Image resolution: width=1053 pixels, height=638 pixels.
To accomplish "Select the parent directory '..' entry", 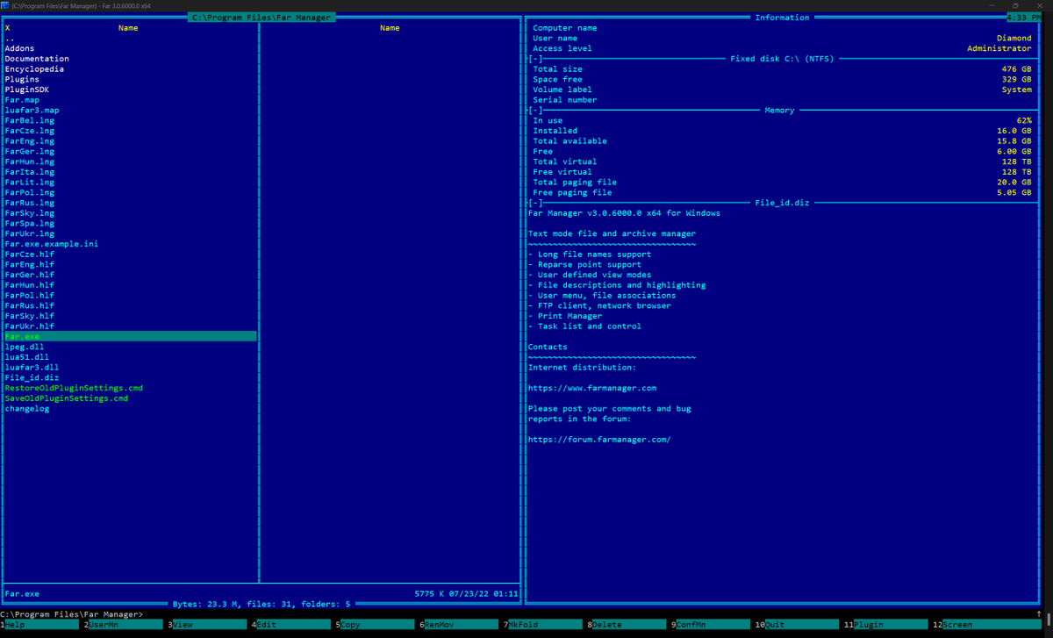I will click(x=130, y=39).
